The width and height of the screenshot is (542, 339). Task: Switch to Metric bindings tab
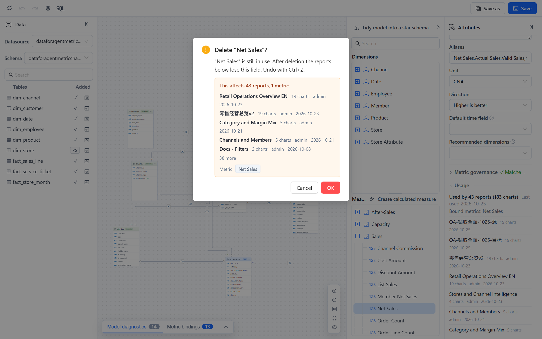pyautogui.click(x=190, y=327)
